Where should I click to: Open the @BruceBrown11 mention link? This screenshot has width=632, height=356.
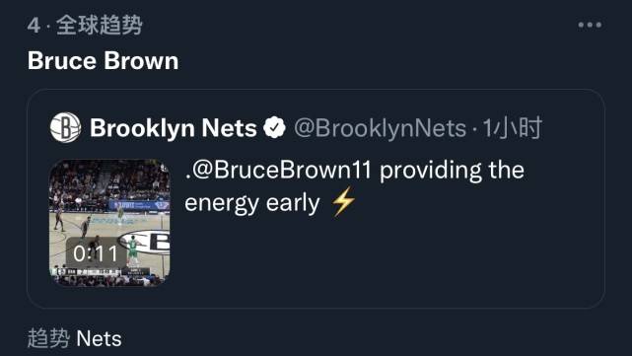coord(278,170)
